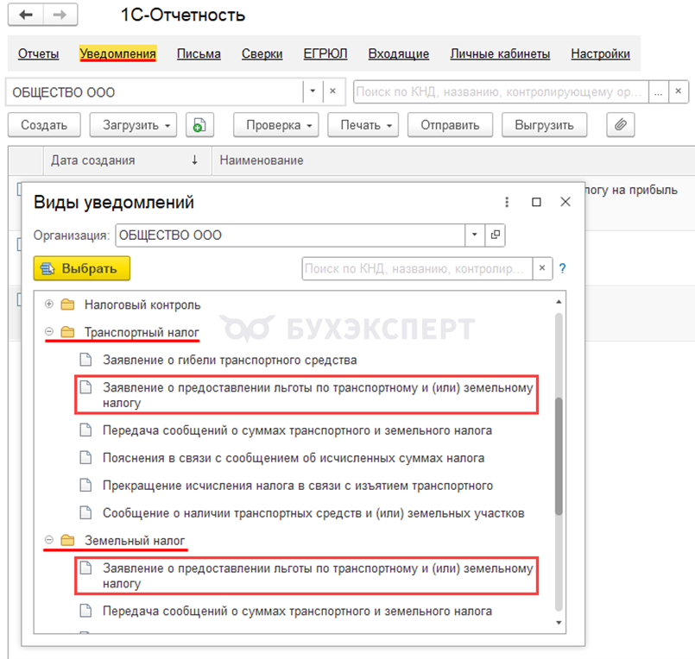Open the ЕГРЮЛ tab
Viewport: 695px width, 659px height.
[325, 53]
